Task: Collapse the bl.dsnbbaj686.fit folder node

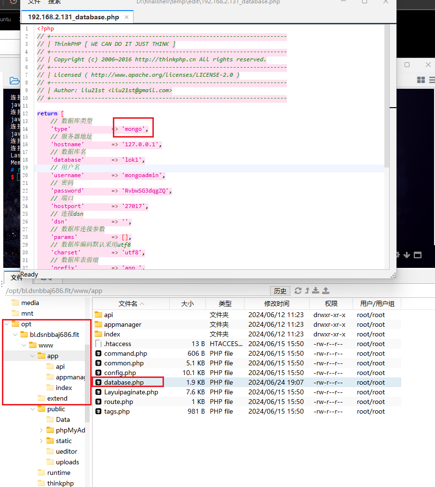Action: pos(15,334)
